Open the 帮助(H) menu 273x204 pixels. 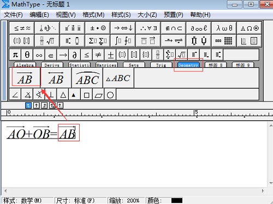[x=200, y=15]
